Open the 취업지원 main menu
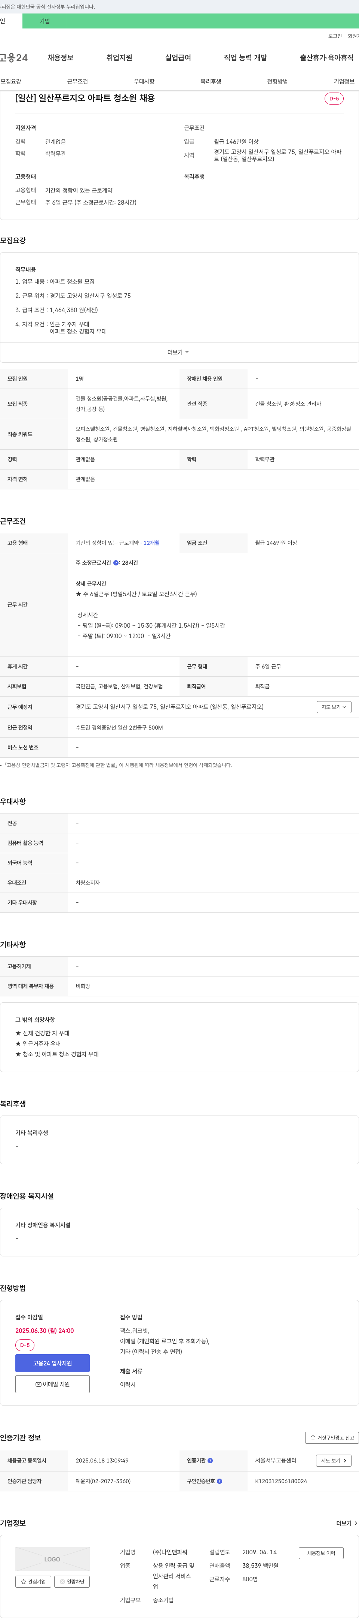This screenshot has width=359, height=1618. 119,58
